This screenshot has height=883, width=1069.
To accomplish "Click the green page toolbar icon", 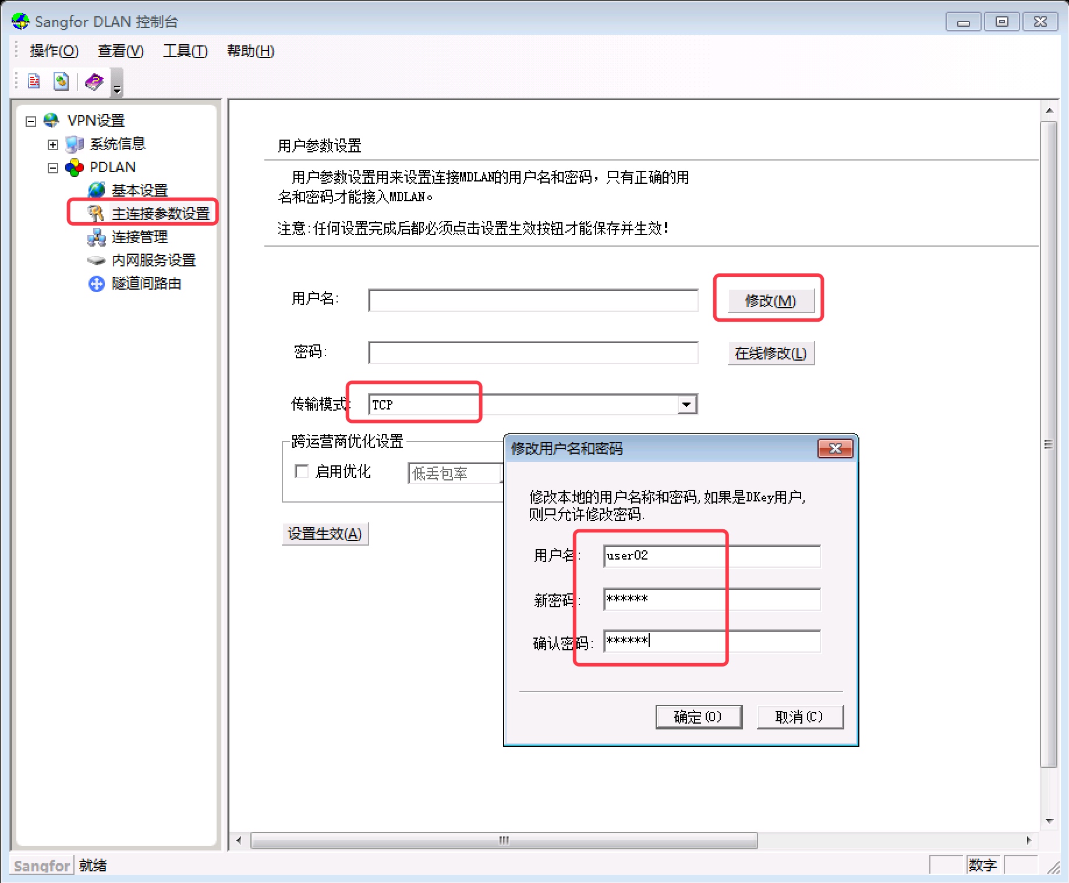I will [x=61, y=81].
